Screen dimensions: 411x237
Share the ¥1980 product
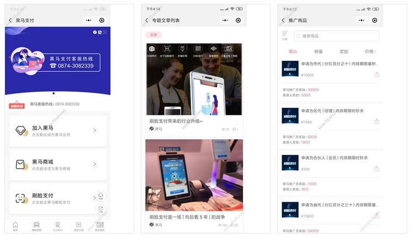[x=377, y=122]
